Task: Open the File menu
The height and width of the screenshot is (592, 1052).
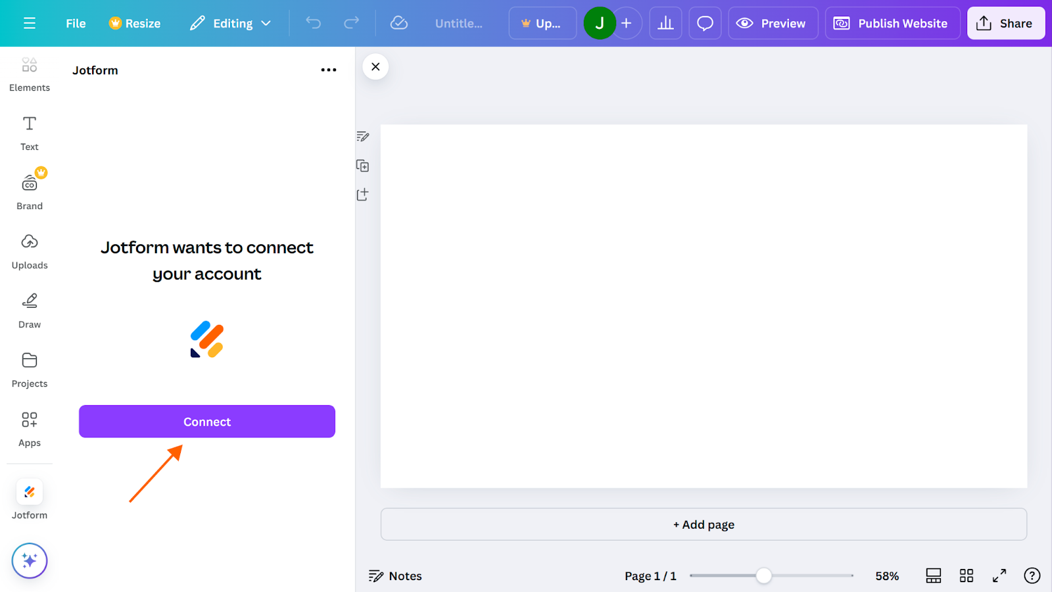Action: (x=75, y=23)
